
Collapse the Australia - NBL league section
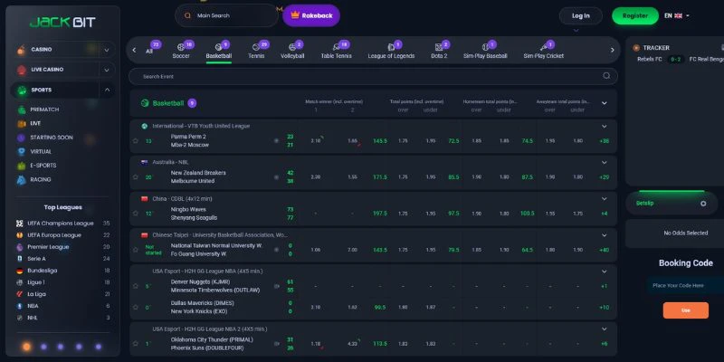[604, 163]
